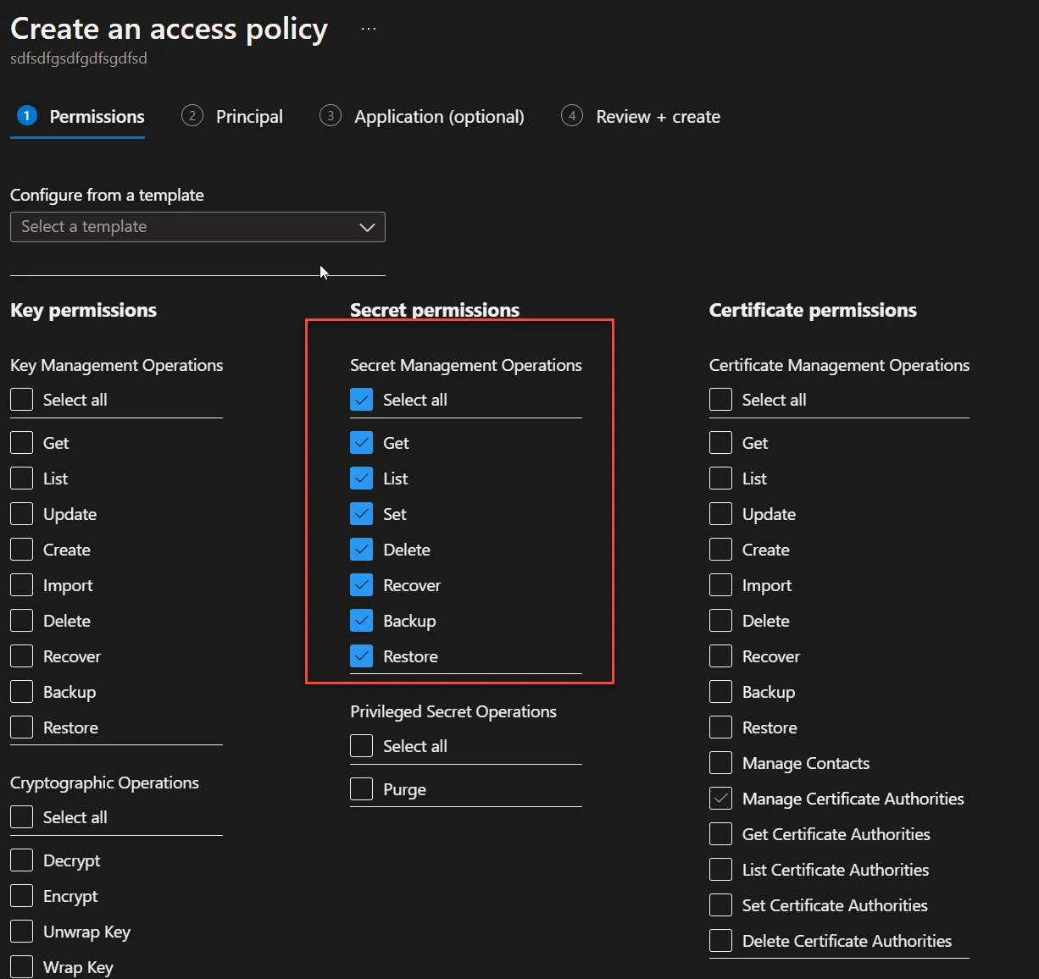Check Select all for Key Management Operations

coord(22,400)
